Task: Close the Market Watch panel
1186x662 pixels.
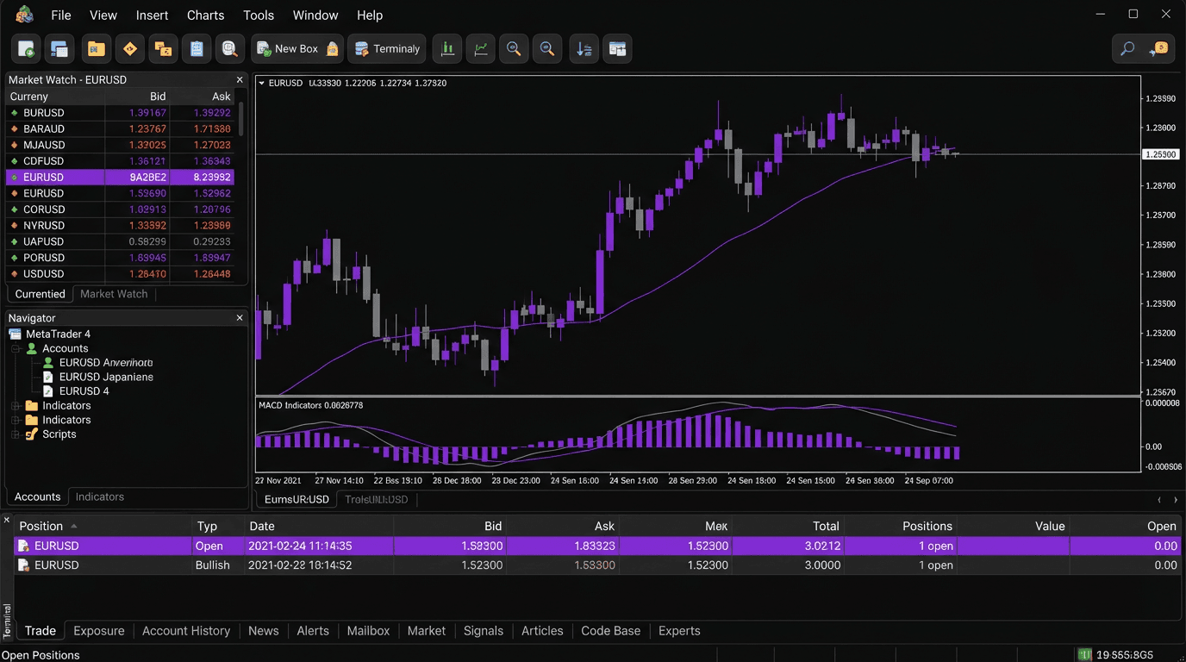Action: 240,79
